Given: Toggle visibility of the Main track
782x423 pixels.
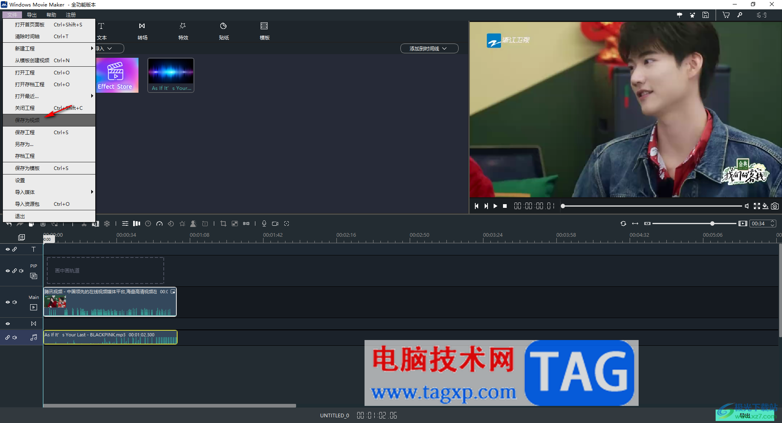Looking at the screenshot, I should coord(7,302).
